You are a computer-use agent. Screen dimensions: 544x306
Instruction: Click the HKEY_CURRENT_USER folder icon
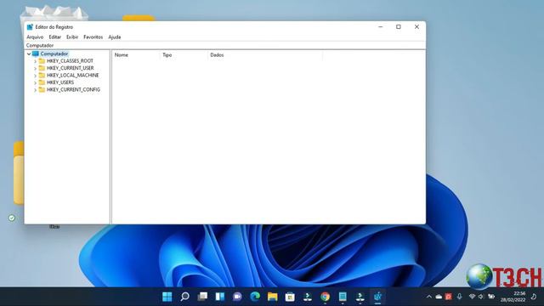[x=42, y=68]
